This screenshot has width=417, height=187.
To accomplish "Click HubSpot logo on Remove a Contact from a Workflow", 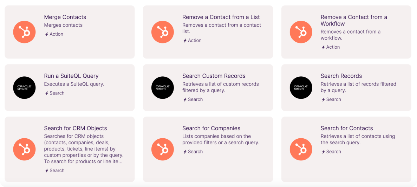I will pyautogui.click(x=301, y=32).
